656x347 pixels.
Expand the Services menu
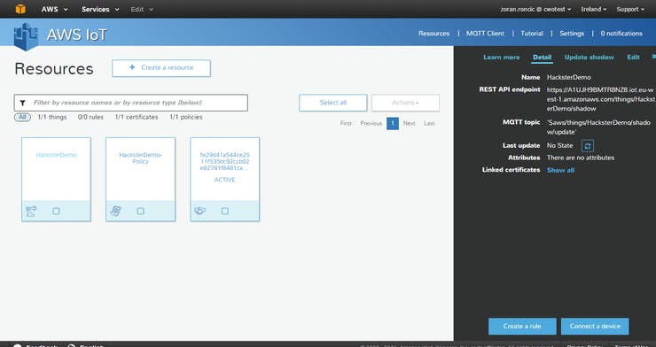pos(100,9)
